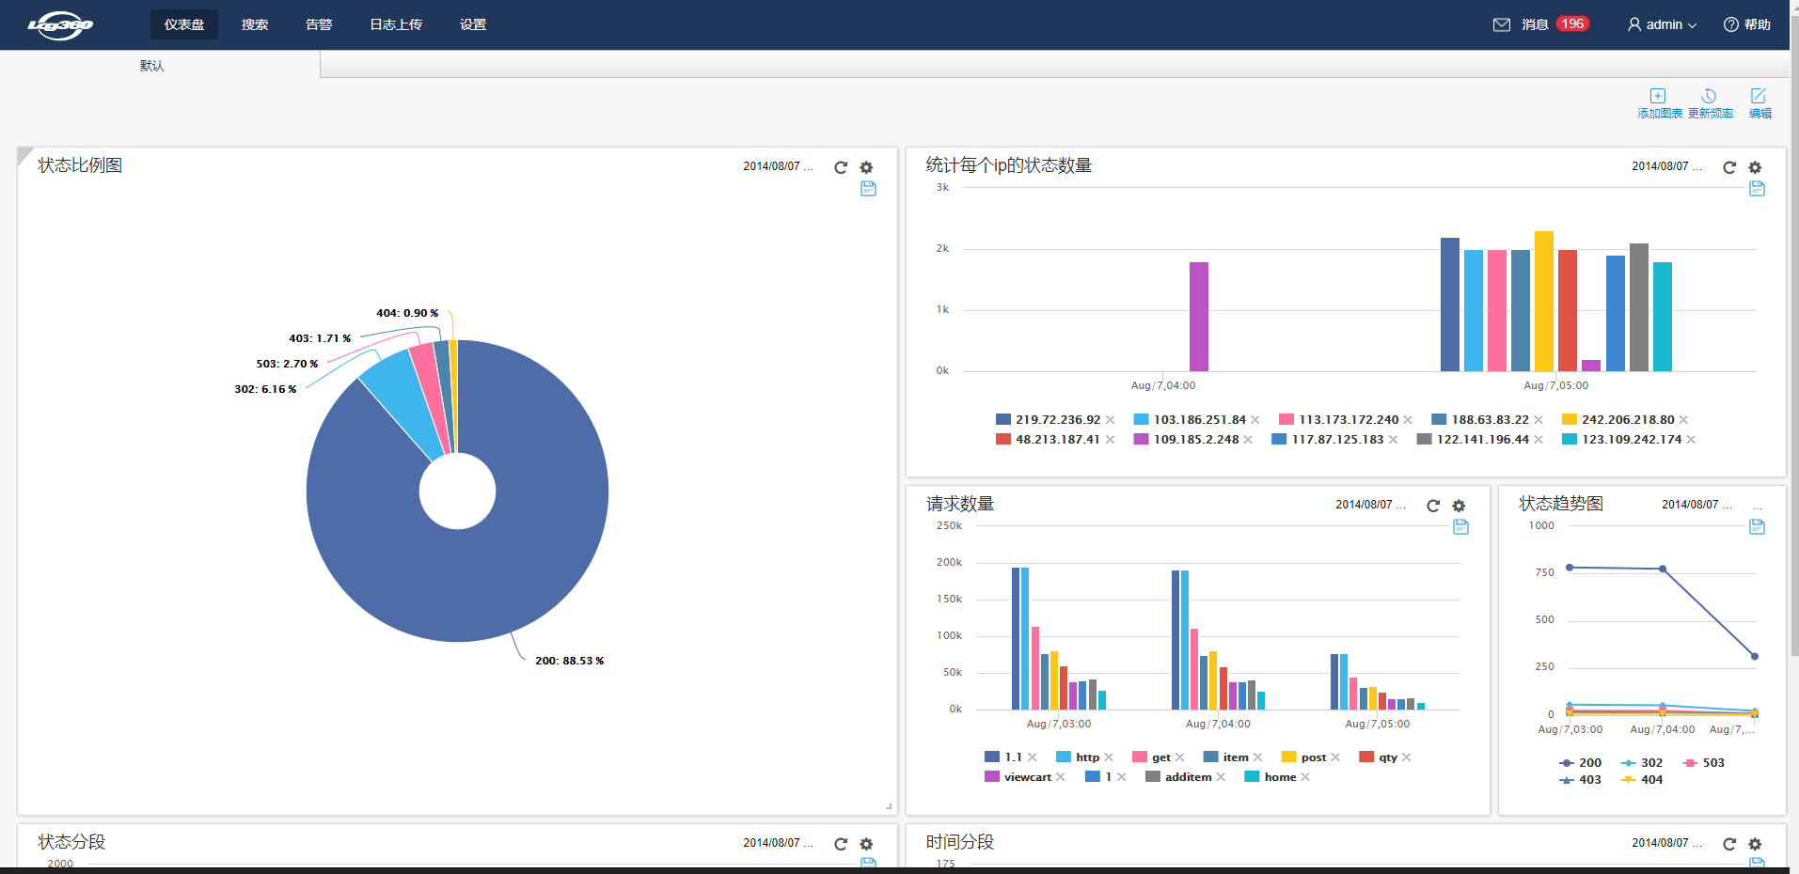
Task: Open settings gear of 统计每个ip的状态数量 chart
Action: (1755, 167)
